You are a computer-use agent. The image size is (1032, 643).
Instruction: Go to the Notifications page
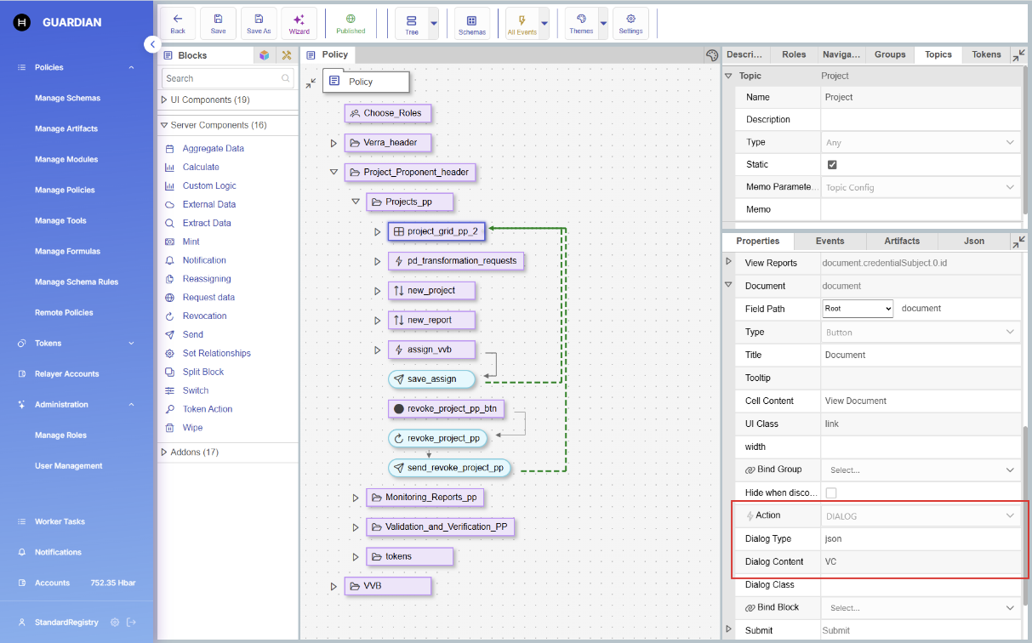pos(58,552)
